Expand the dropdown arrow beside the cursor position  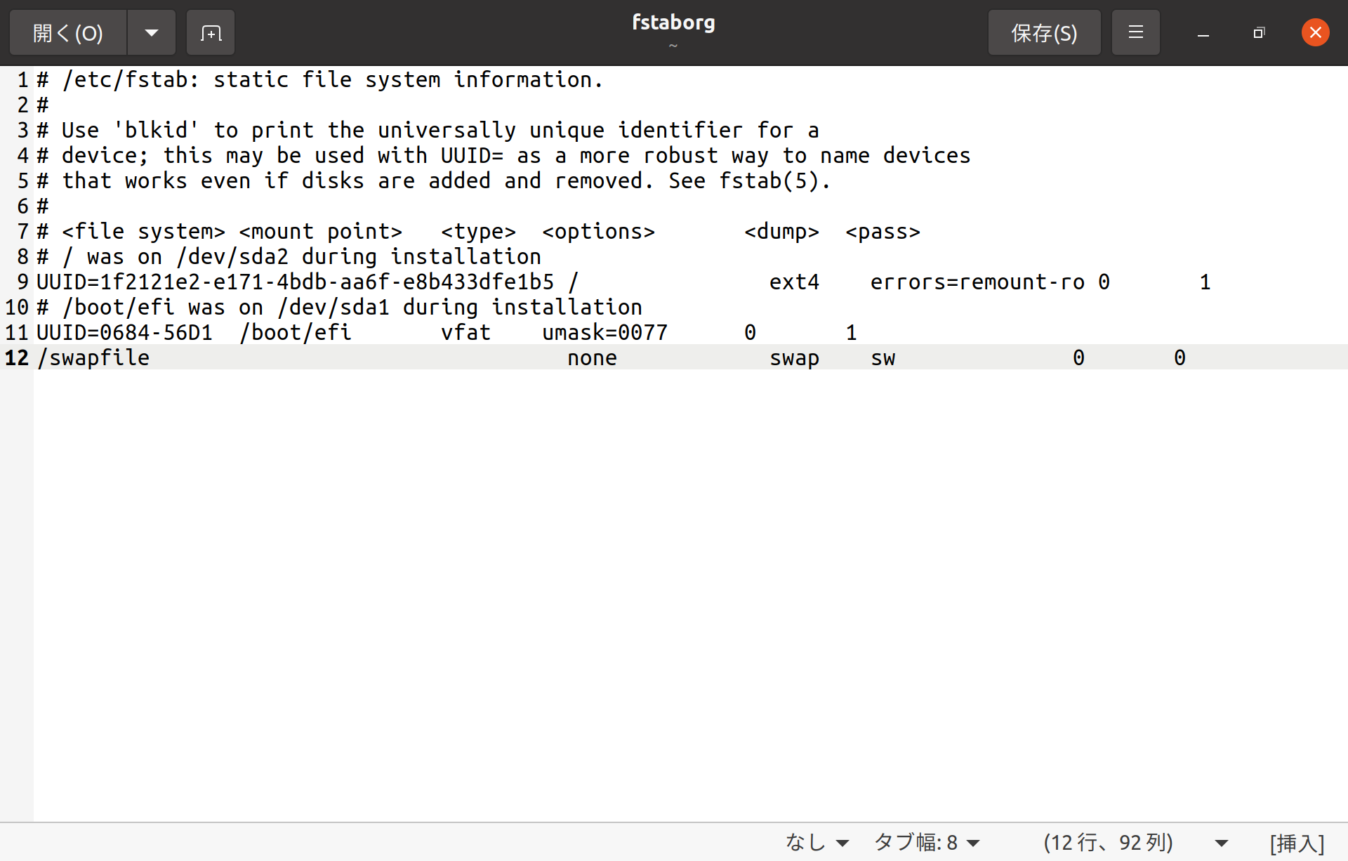tap(1222, 843)
